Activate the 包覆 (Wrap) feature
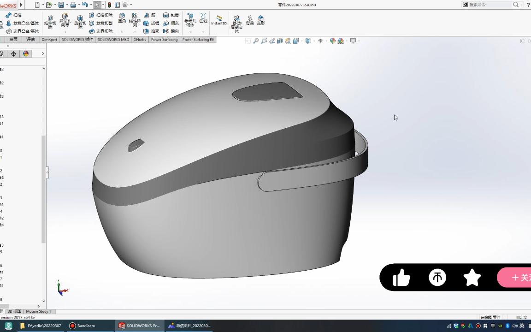The width and height of the screenshot is (531, 332). 174,15
